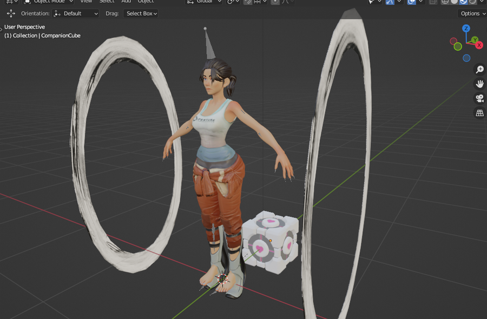Click the 'User Perspective' text
This screenshot has width=487, height=319.
pyautogui.click(x=24, y=27)
